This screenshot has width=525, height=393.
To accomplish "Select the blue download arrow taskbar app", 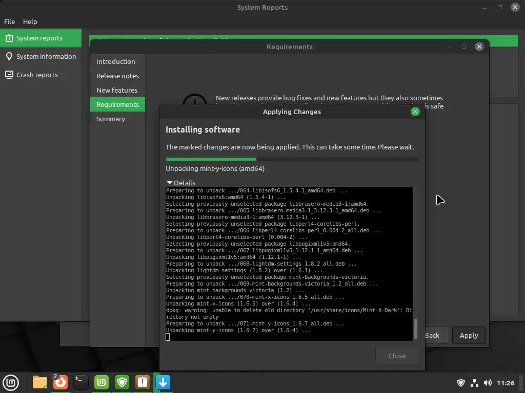I will click(163, 382).
